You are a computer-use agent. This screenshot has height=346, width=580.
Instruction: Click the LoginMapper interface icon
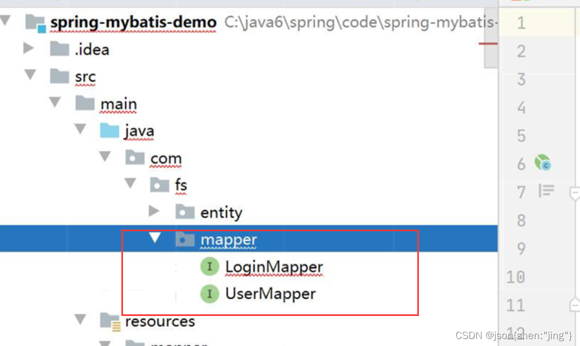click(210, 266)
